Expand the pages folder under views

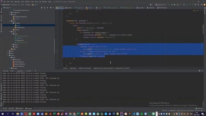pos(12,47)
